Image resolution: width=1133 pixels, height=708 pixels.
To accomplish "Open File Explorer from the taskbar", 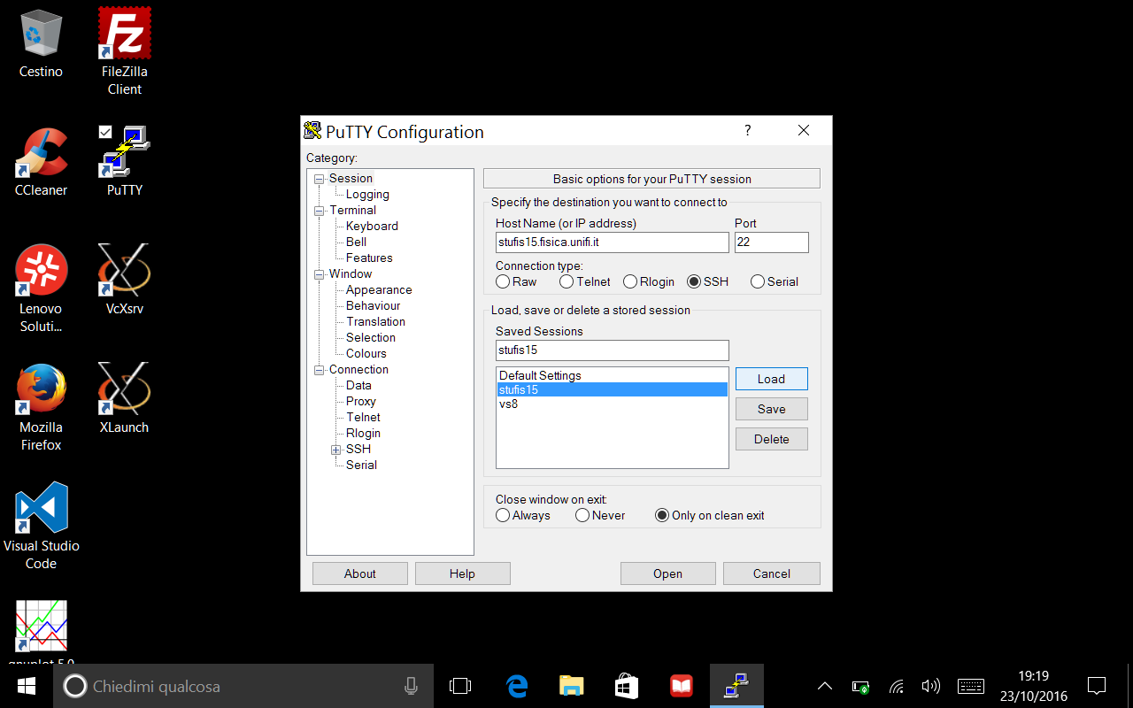I will pos(572,686).
